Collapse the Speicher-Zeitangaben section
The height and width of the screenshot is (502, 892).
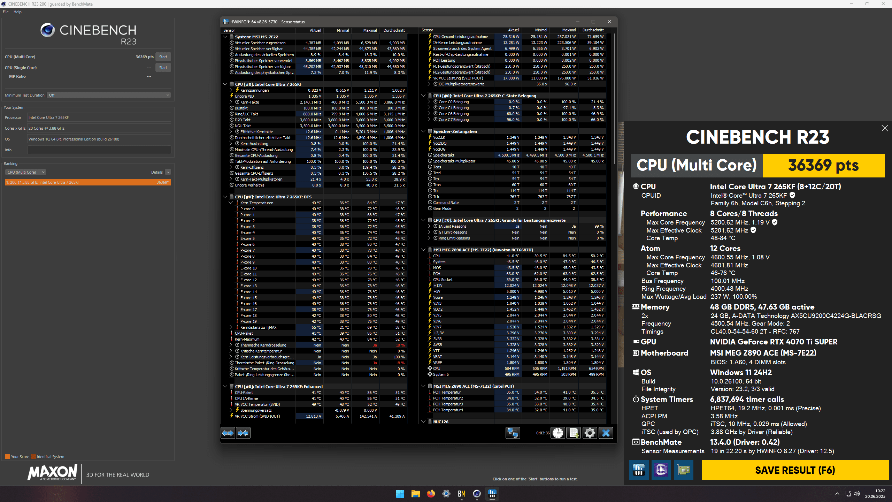pos(423,131)
